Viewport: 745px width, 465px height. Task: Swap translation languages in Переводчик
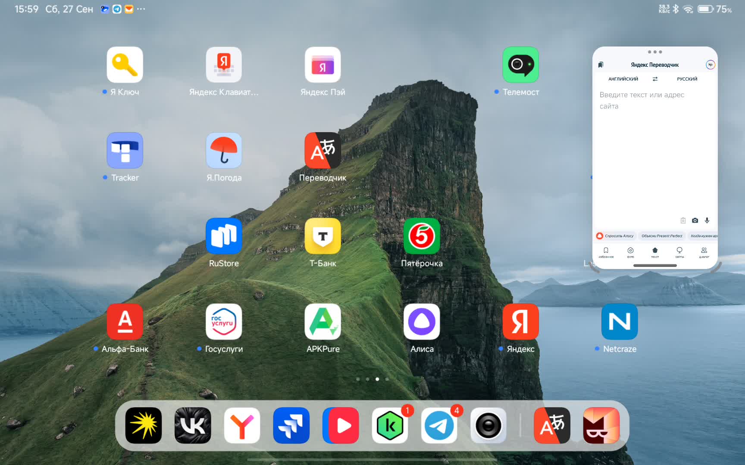[x=655, y=79]
